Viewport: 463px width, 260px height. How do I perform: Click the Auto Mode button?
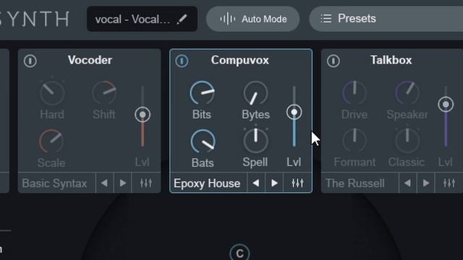[252, 19]
